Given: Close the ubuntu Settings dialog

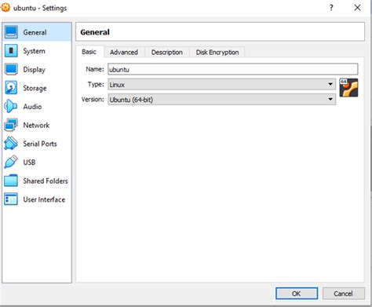Looking at the screenshot, I should click(357, 8).
